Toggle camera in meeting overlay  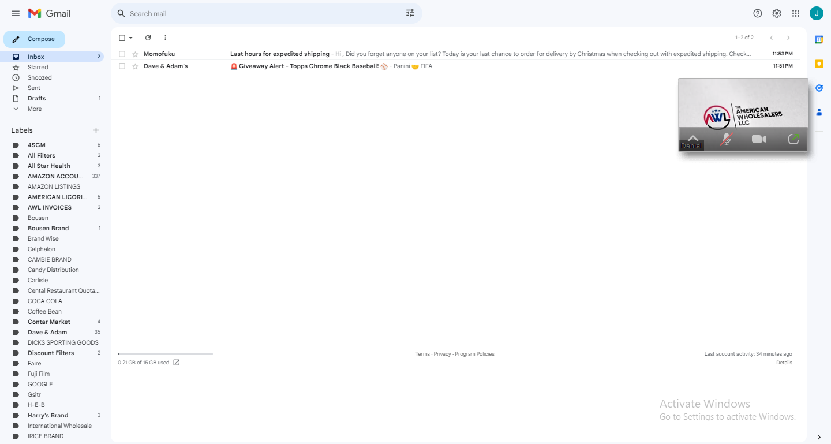click(759, 139)
